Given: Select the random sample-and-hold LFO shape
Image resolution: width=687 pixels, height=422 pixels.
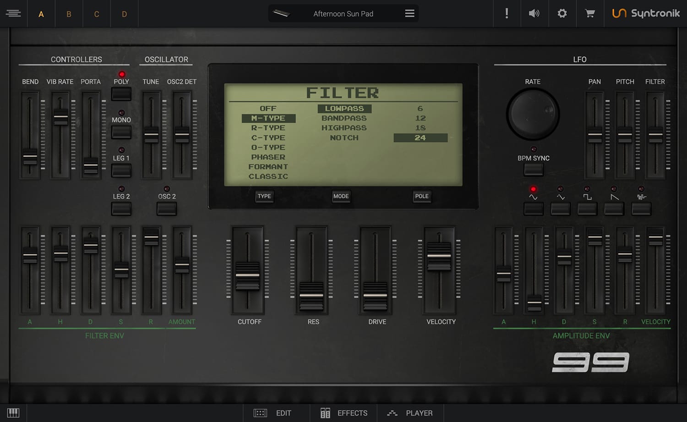Looking at the screenshot, I should click(x=641, y=209).
